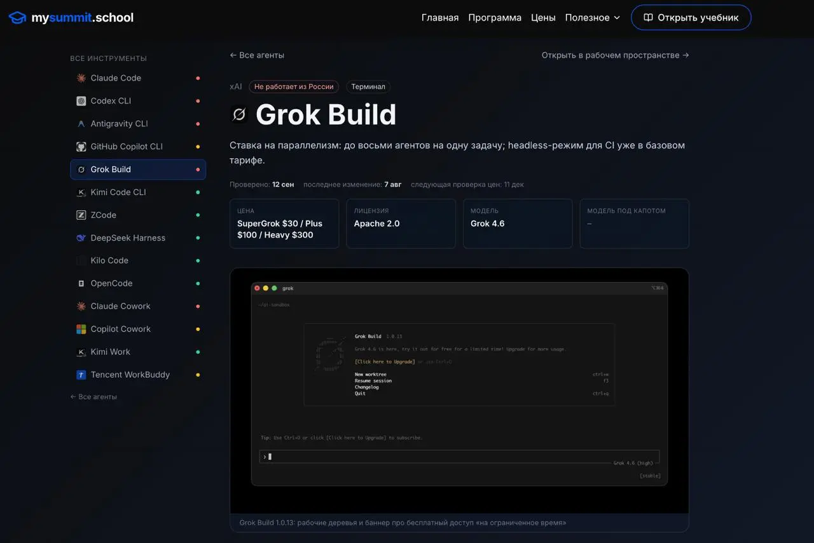Click the Tencent WorkBuddy icon

tap(81, 375)
